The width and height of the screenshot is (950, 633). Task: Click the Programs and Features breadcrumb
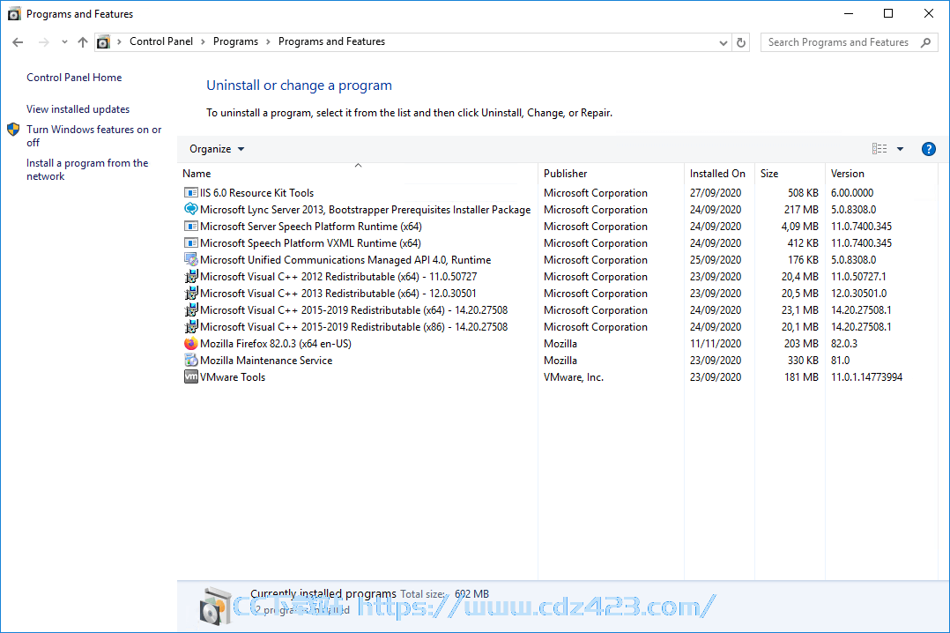click(331, 41)
